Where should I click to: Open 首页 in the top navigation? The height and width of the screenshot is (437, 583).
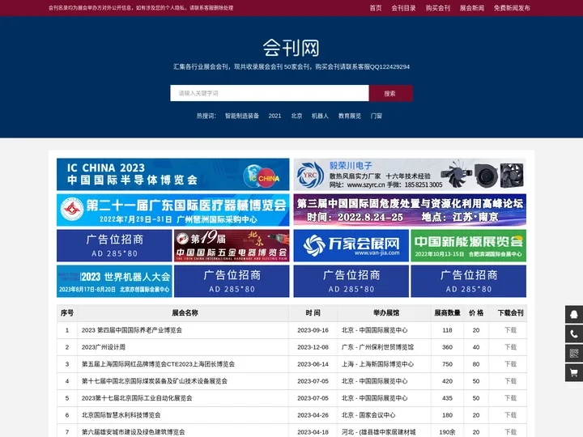point(375,8)
